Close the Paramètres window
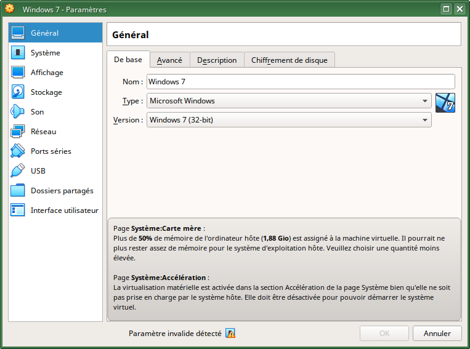 [x=460, y=9]
